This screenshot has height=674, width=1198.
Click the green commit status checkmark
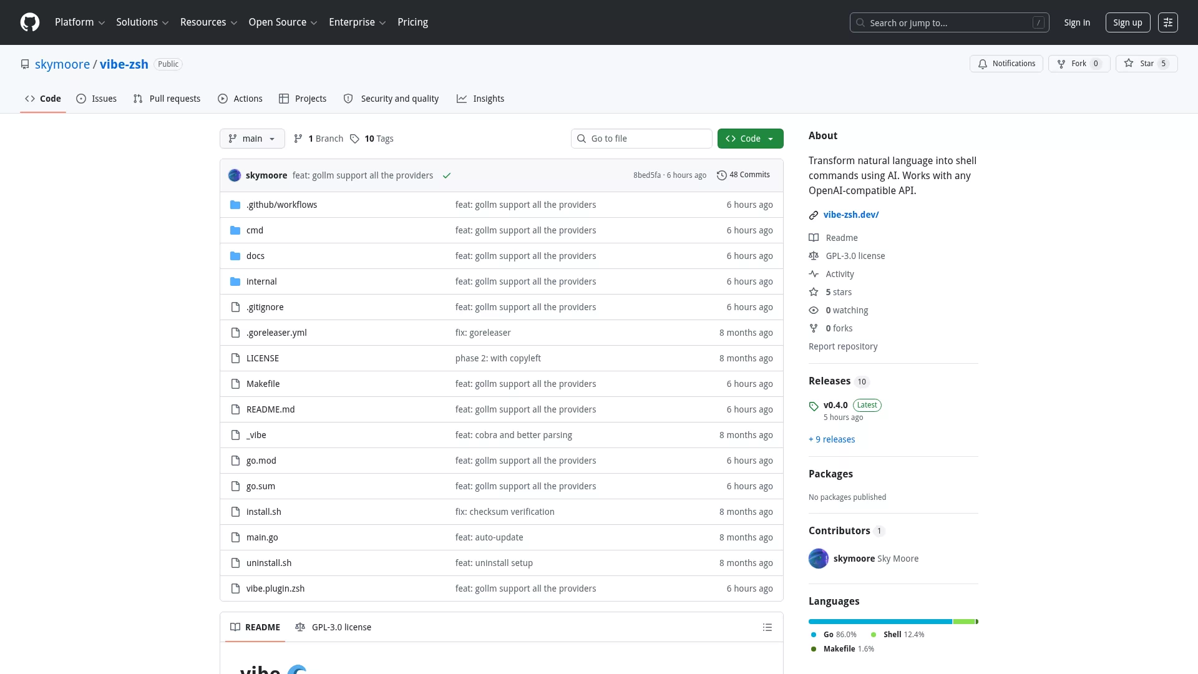447,175
